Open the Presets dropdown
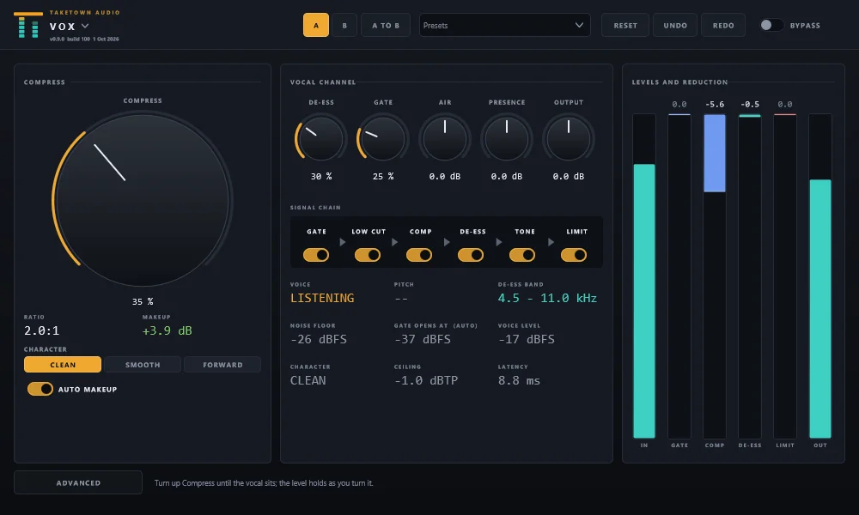The width and height of the screenshot is (859, 515). coord(504,25)
